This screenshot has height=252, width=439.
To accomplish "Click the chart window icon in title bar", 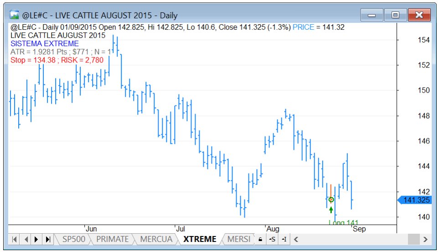I will 14,15.
